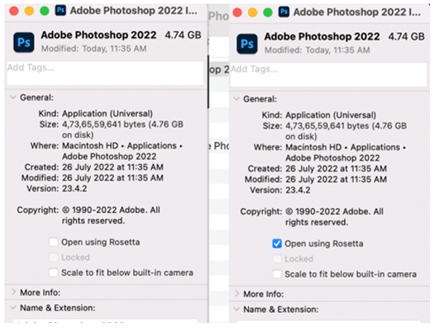Viewport: 433px width, 331px height.
Task: Click Created date value in right window
Action: [x=336, y=168]
